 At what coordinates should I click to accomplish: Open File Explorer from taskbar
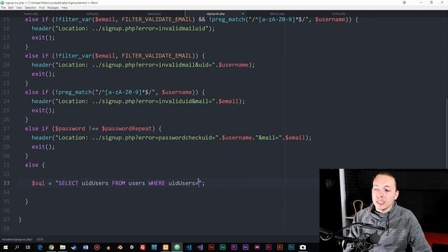coord(62,247)
